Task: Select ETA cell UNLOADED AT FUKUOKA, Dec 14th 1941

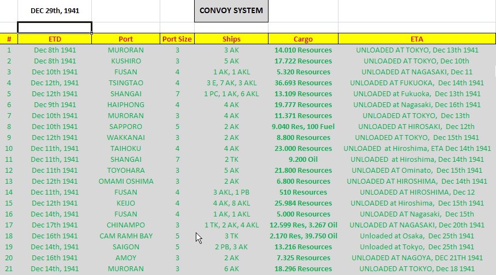Action: pos(417,83)
